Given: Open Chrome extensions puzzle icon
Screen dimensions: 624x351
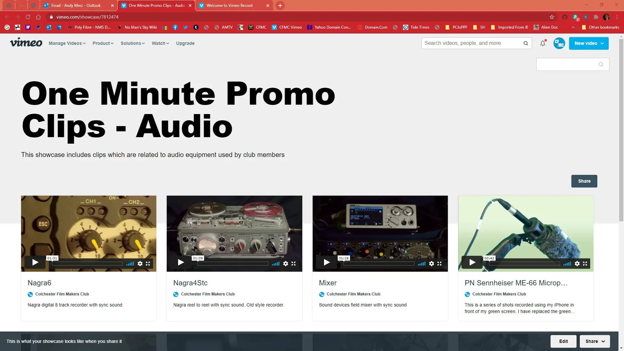Looking at the screenshot, I should (596, 17).
